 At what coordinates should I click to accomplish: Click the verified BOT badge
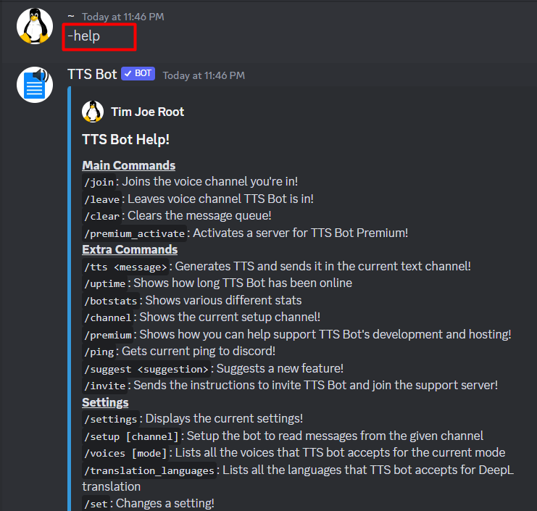tap(138, 73)
